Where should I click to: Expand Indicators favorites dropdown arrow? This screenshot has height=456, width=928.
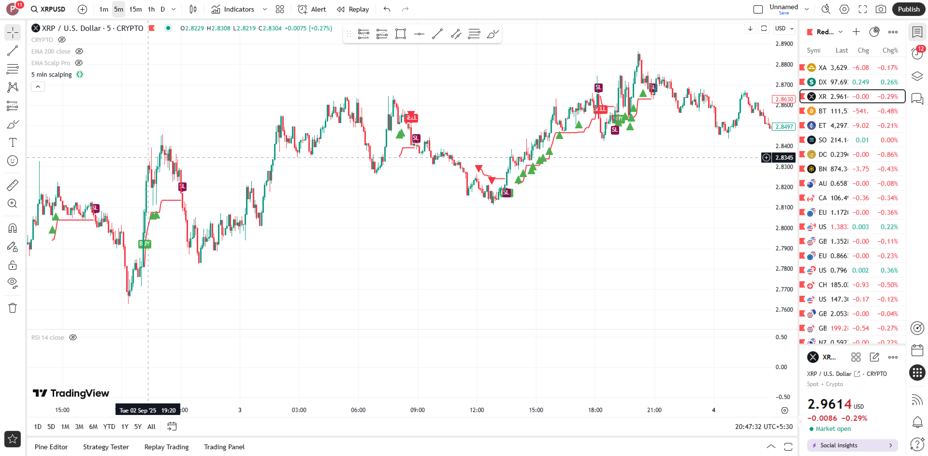(265, 9)
